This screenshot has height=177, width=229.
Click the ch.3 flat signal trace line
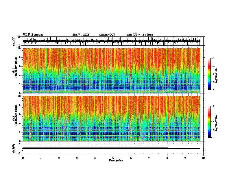coord(112,148)
